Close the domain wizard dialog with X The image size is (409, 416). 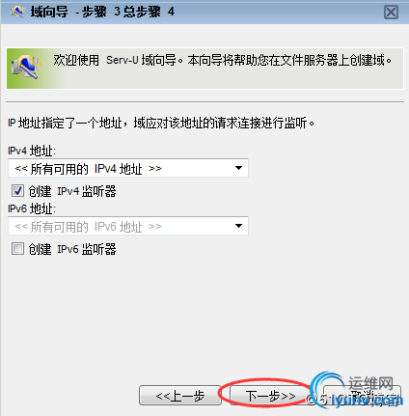click(391, 13)
